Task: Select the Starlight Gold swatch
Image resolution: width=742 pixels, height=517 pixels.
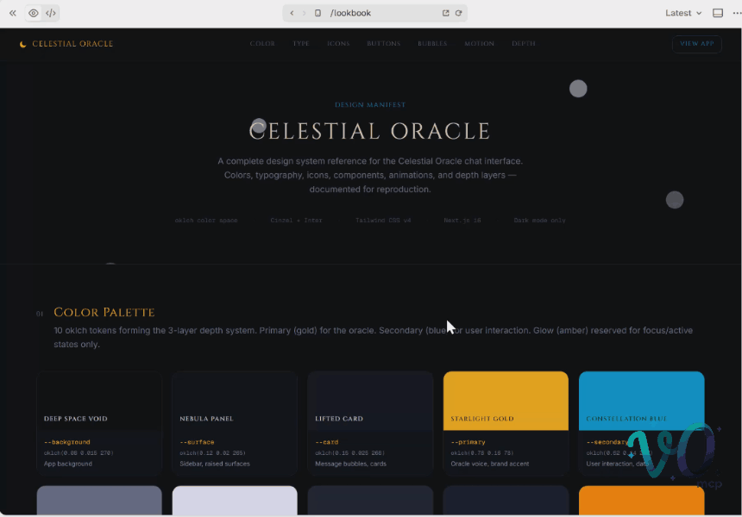Action: pyautogui.click(x=506, y=401)
